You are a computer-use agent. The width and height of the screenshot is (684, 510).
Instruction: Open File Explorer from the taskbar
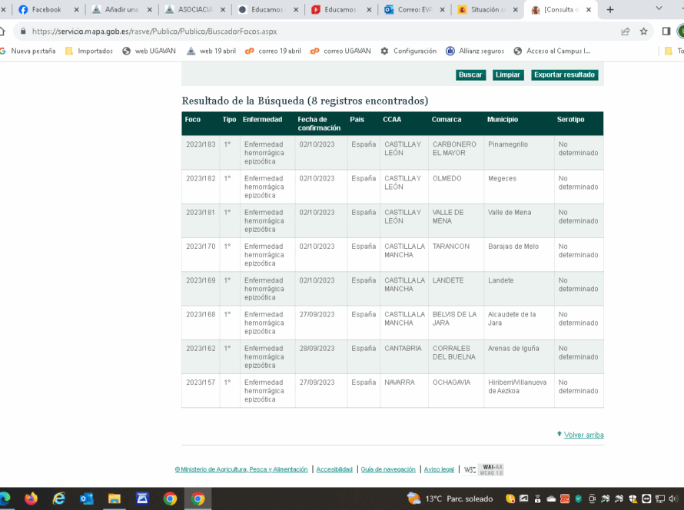point(114,498)
